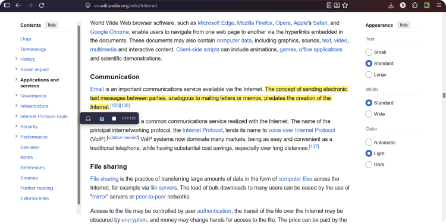Go to Notes section
Viewport: 446px width, 224px height.
coord(26,157)
